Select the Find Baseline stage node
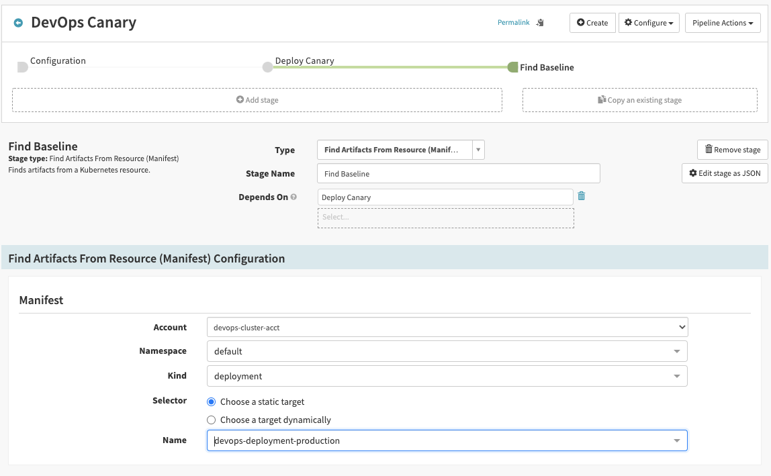 [x=513, y=67]
